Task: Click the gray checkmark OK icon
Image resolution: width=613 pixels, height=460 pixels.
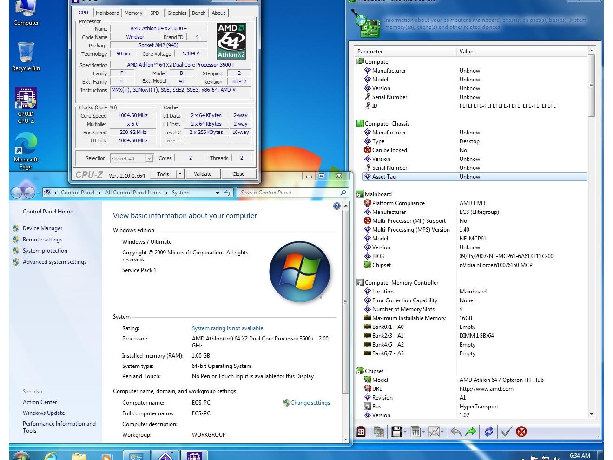Action: 506,432
